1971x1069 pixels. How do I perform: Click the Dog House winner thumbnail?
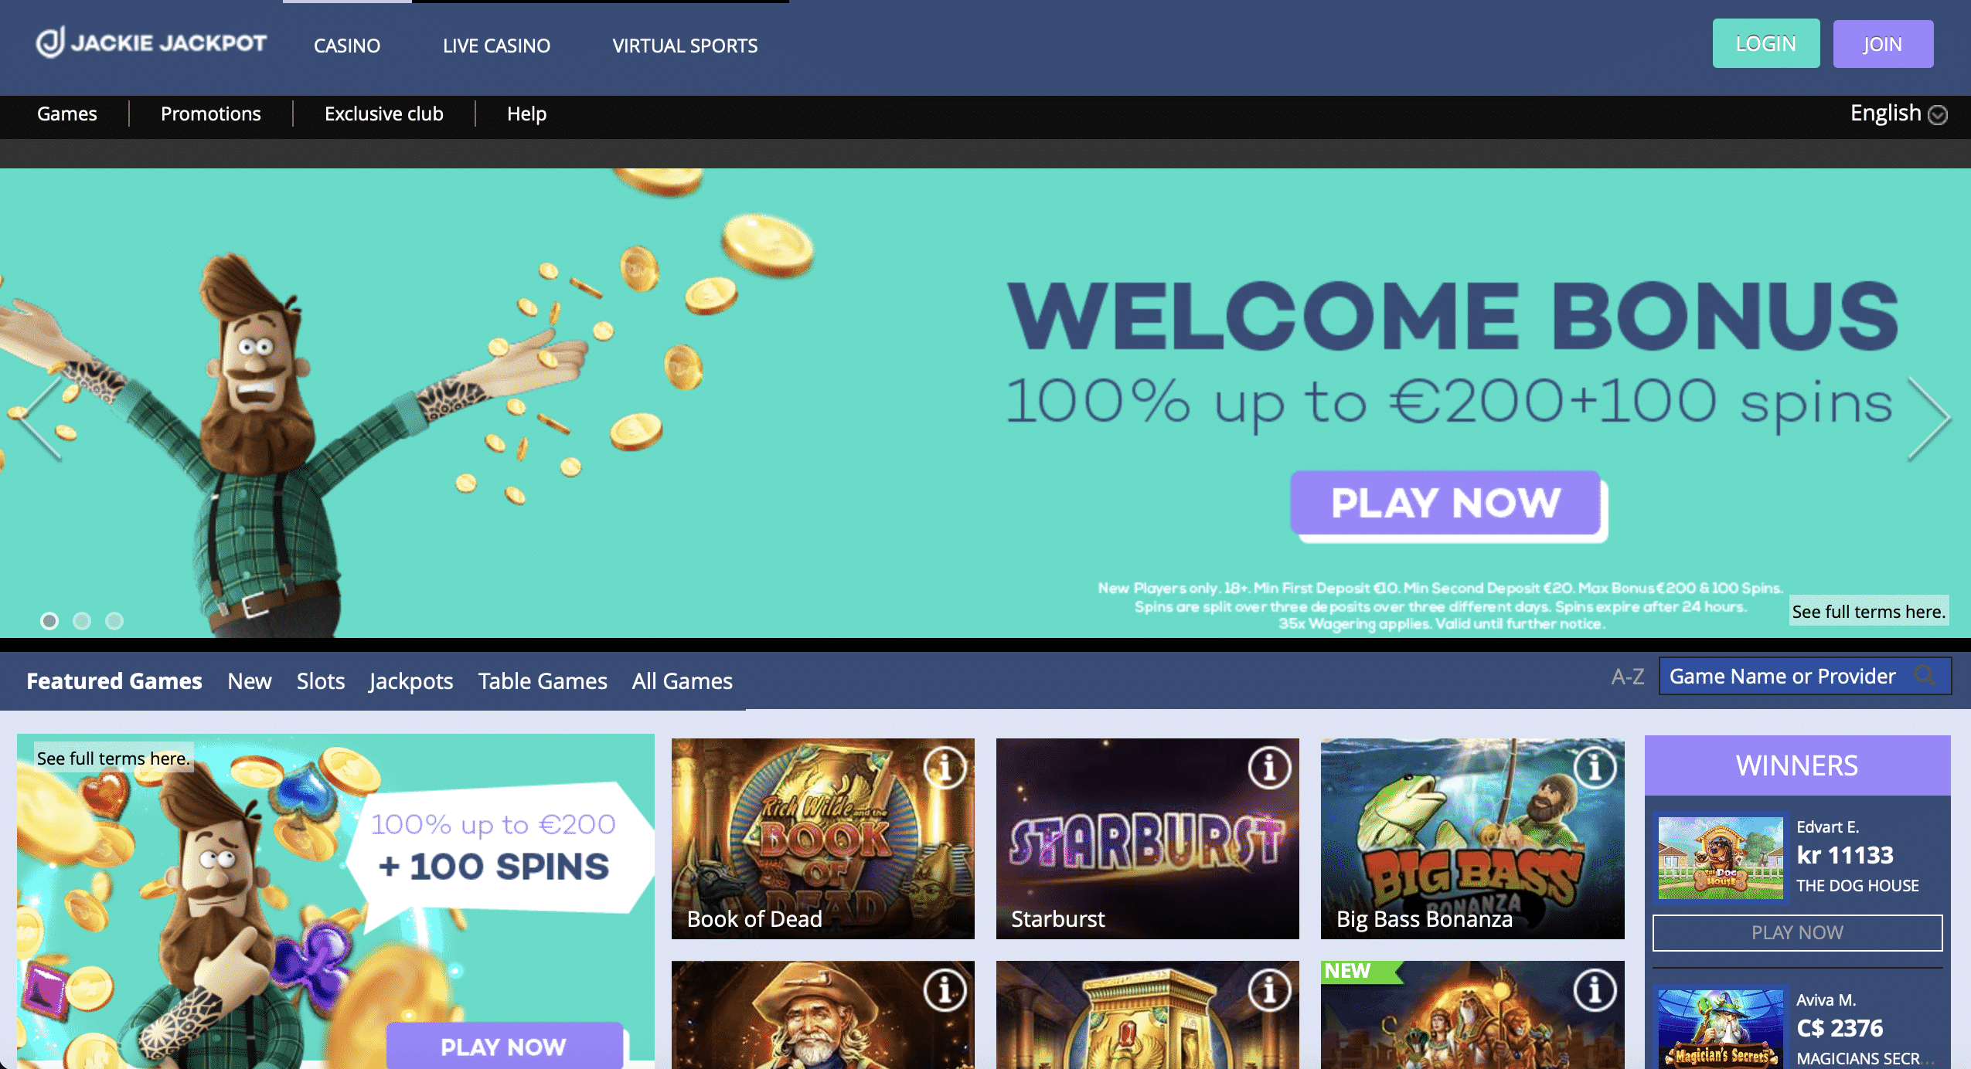click(x=1721, y=857)
